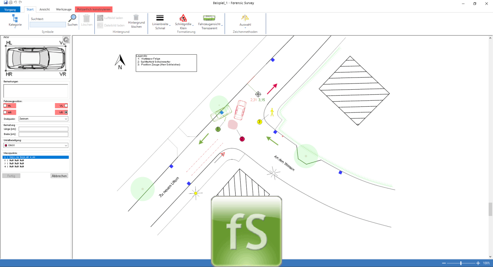Select the HR vehicle position radio button
493x267 pixels.
tap(5, 113)
